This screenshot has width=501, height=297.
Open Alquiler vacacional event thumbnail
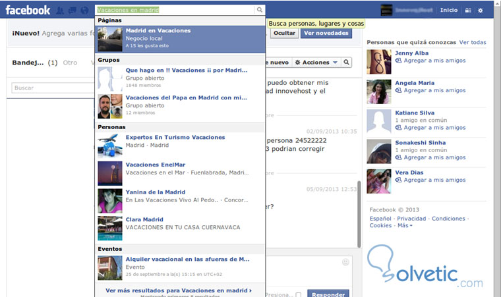point(110,268)
